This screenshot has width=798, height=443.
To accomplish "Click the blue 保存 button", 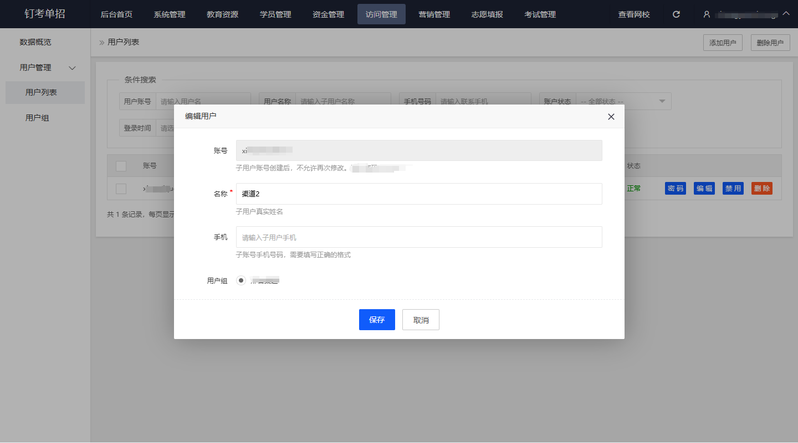I will [x=377, y=320].
